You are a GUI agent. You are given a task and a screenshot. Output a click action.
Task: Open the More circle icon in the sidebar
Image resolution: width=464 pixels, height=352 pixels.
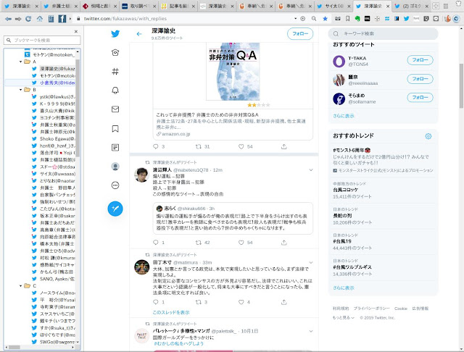pyautogui.click(x=115, y=185)
